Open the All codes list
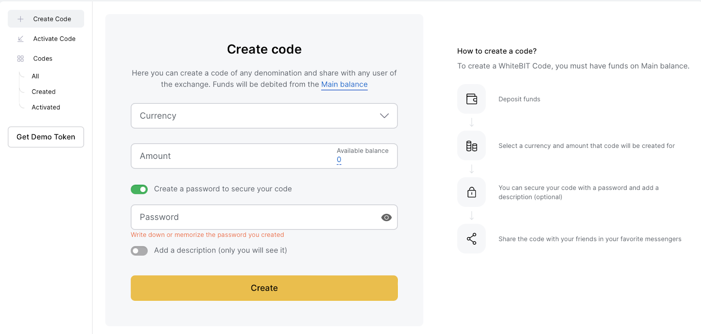 (35, 76)
